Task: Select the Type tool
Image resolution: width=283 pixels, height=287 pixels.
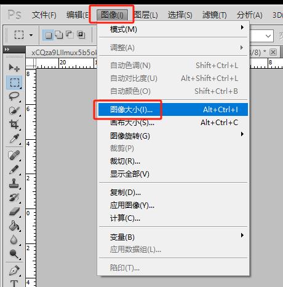Action: pyautogui.click(x=14, y=283)
